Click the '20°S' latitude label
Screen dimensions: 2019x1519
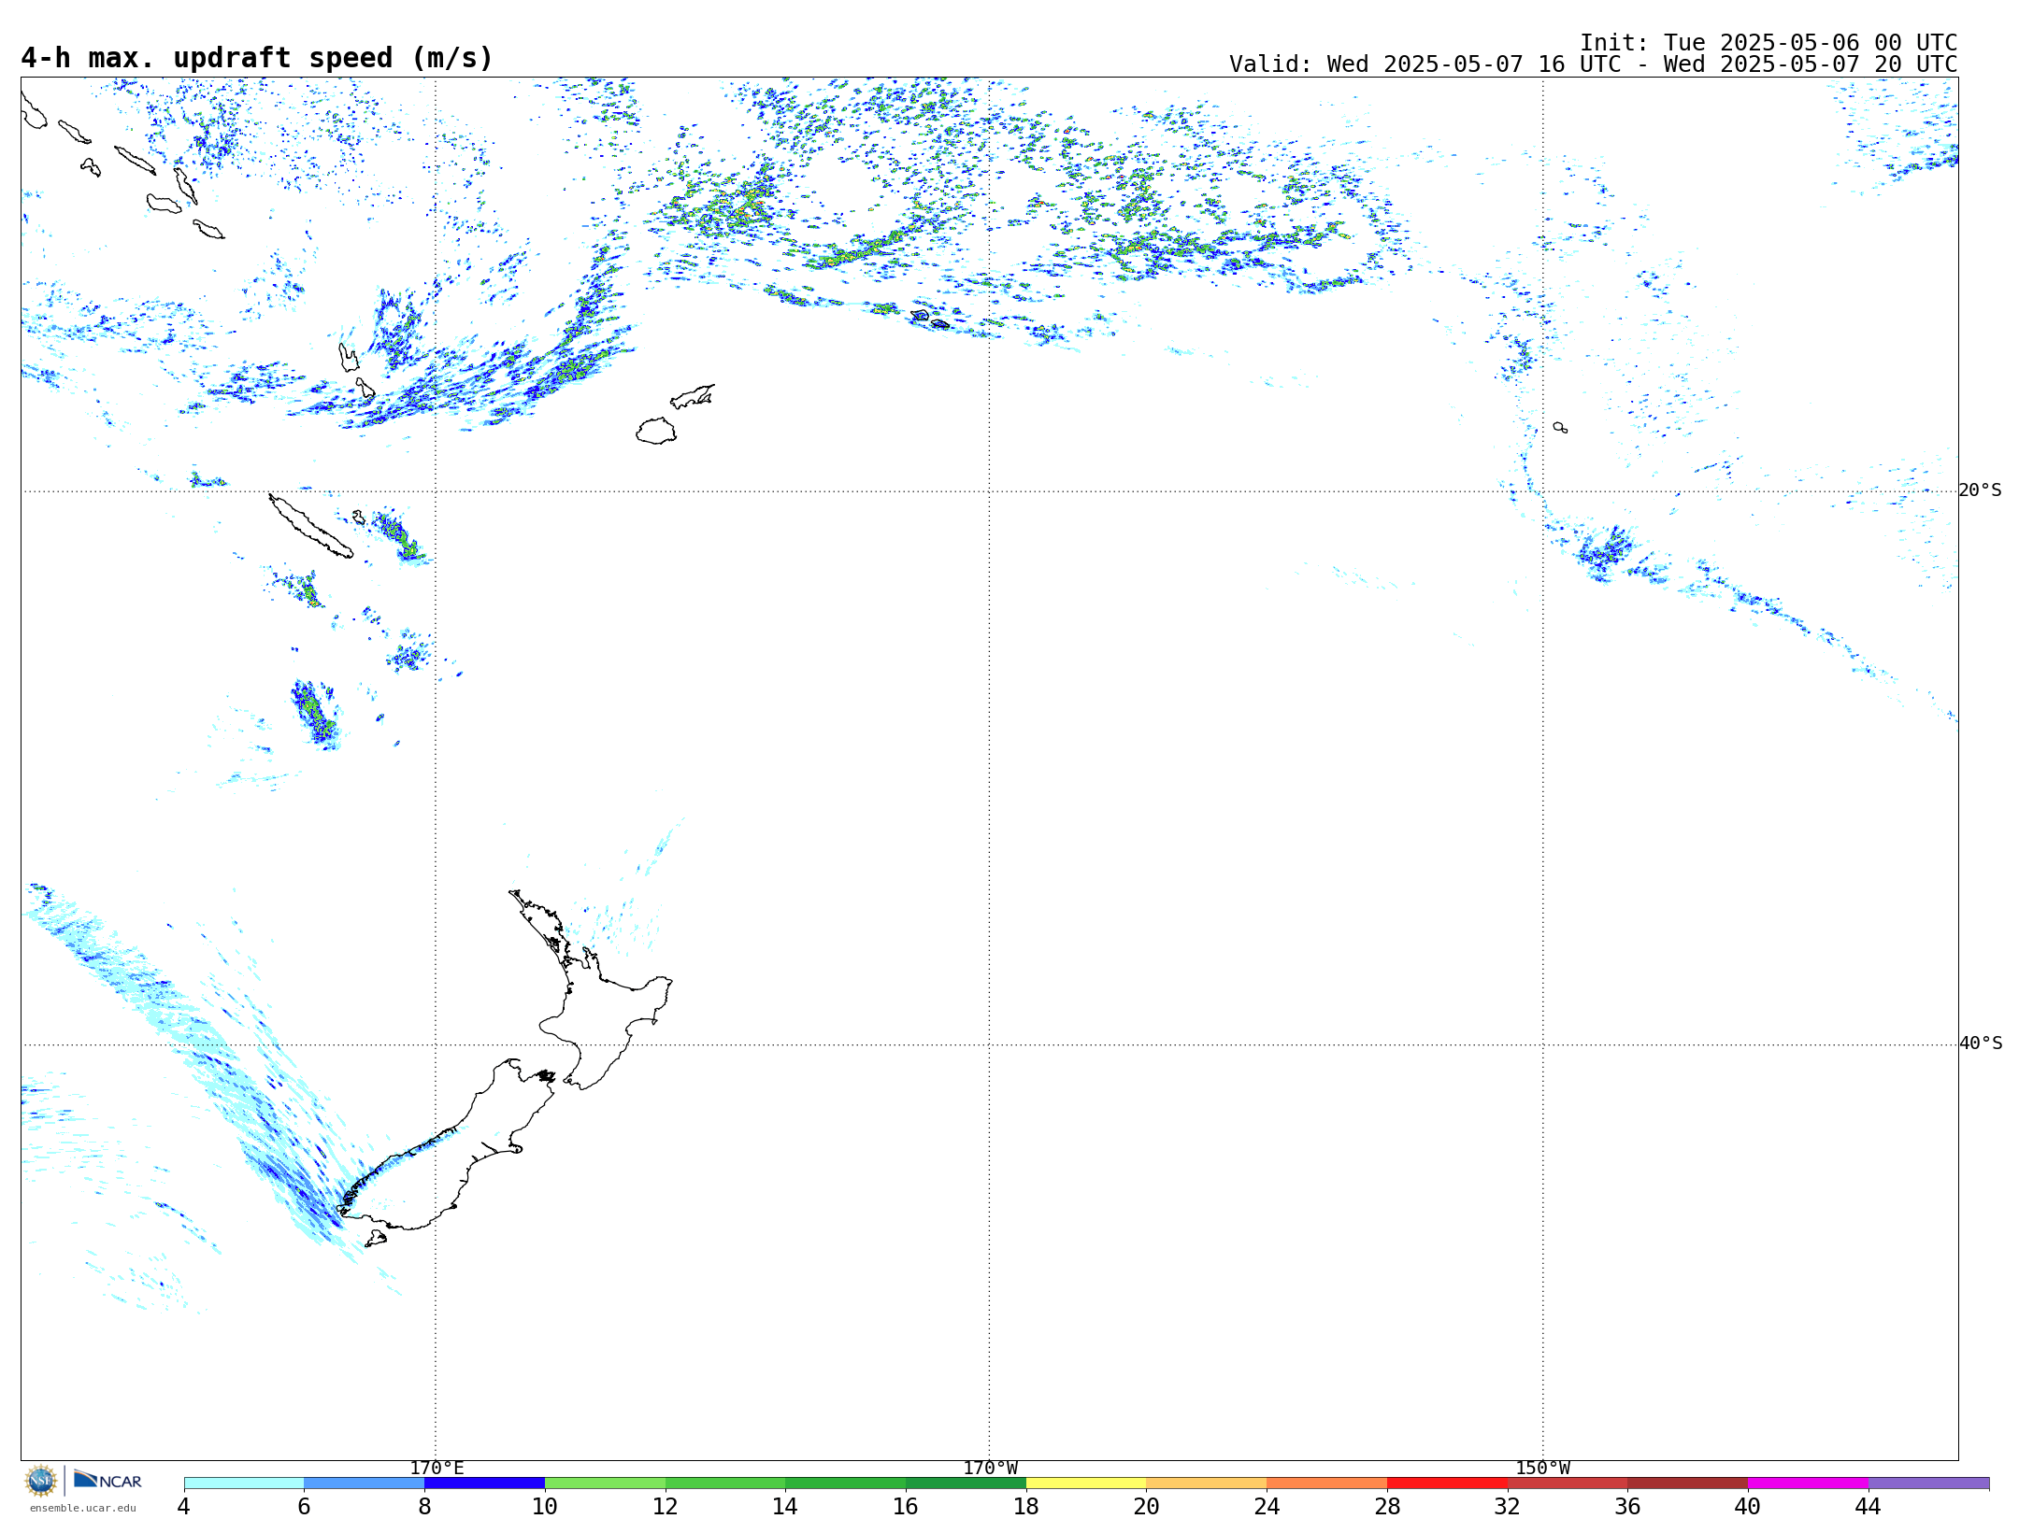(x=1981, y=490)
